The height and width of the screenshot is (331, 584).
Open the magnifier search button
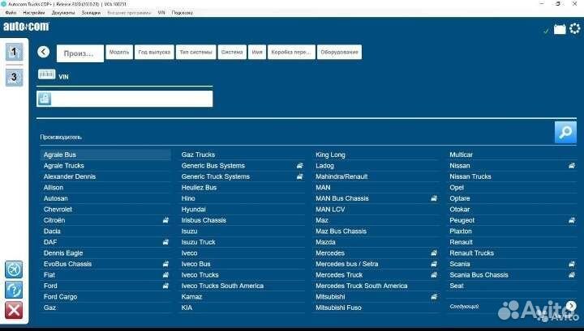pos(565,132)
